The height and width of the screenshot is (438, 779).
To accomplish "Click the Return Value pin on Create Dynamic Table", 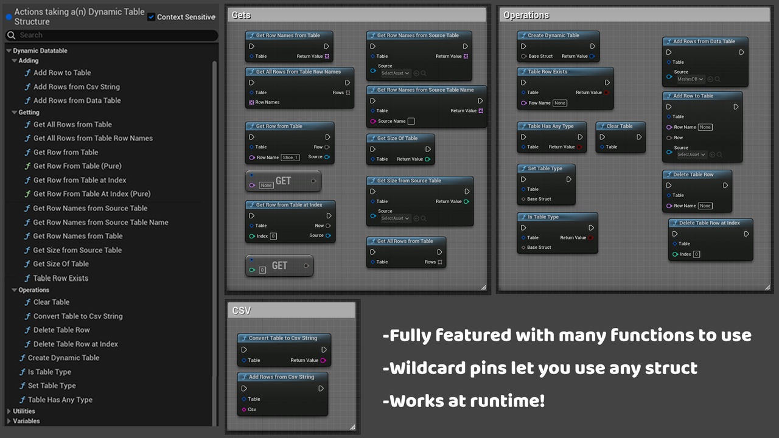I will 592,57.
